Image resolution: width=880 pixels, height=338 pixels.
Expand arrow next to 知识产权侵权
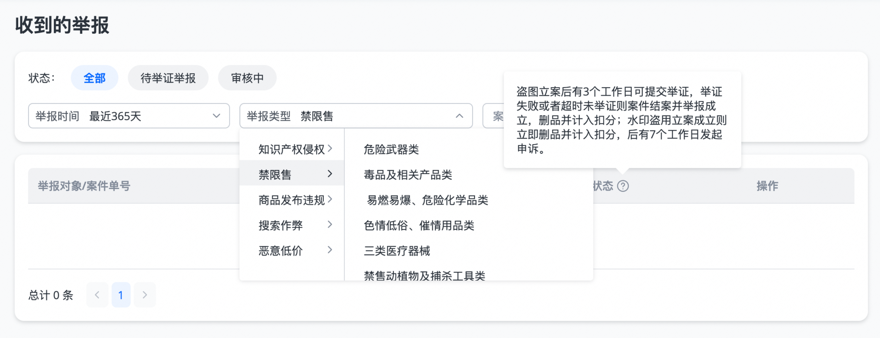pos(330,148)
